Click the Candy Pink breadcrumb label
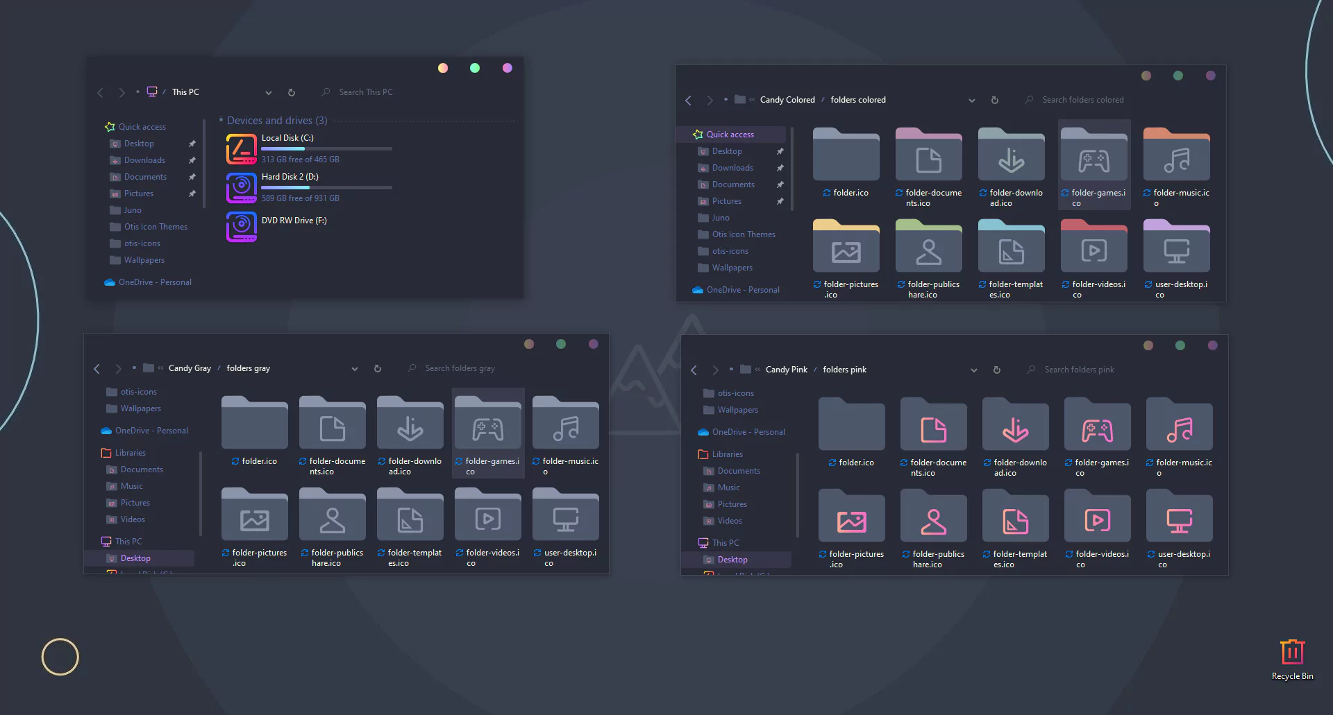This screenshot has height=715, width=1333. click(x=786, y=370)
